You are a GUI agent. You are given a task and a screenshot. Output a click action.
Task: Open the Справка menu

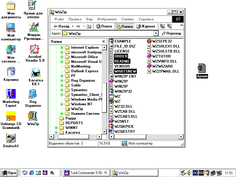point(146,19)
